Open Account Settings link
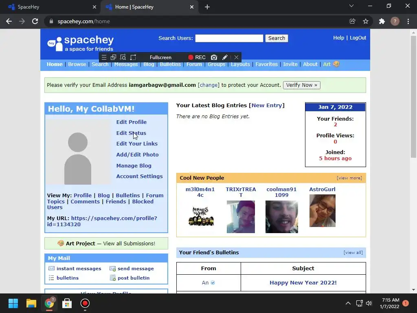The width and height of the screenshot is (417, 313). pos(139,176)
